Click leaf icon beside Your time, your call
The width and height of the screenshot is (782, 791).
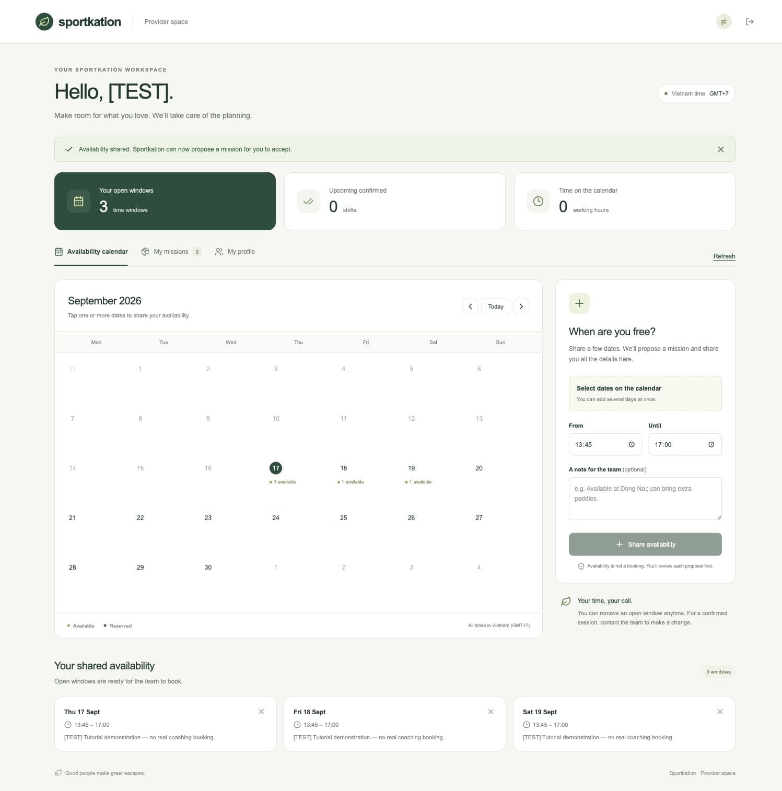(x=566, y=601)
